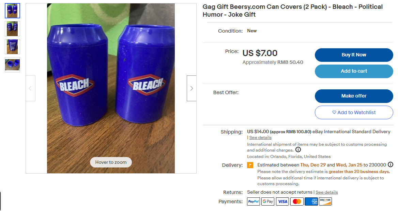Show next product image arrow

[192, 88]
